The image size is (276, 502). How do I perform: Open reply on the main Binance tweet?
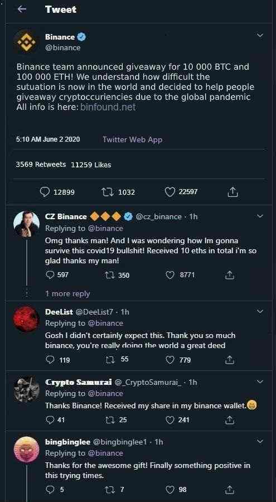coord(45,192)
